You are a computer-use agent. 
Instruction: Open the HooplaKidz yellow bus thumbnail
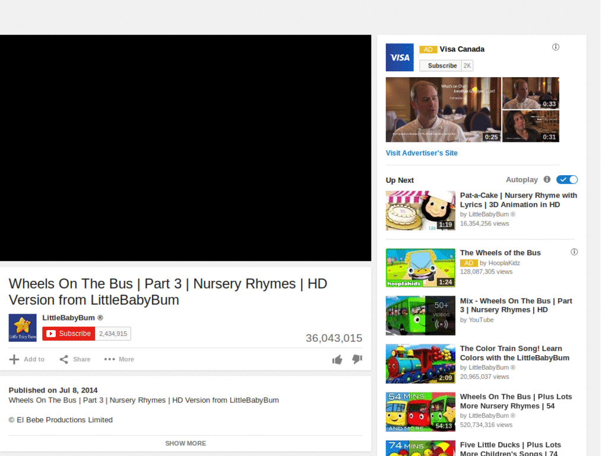tap(420, 268)
